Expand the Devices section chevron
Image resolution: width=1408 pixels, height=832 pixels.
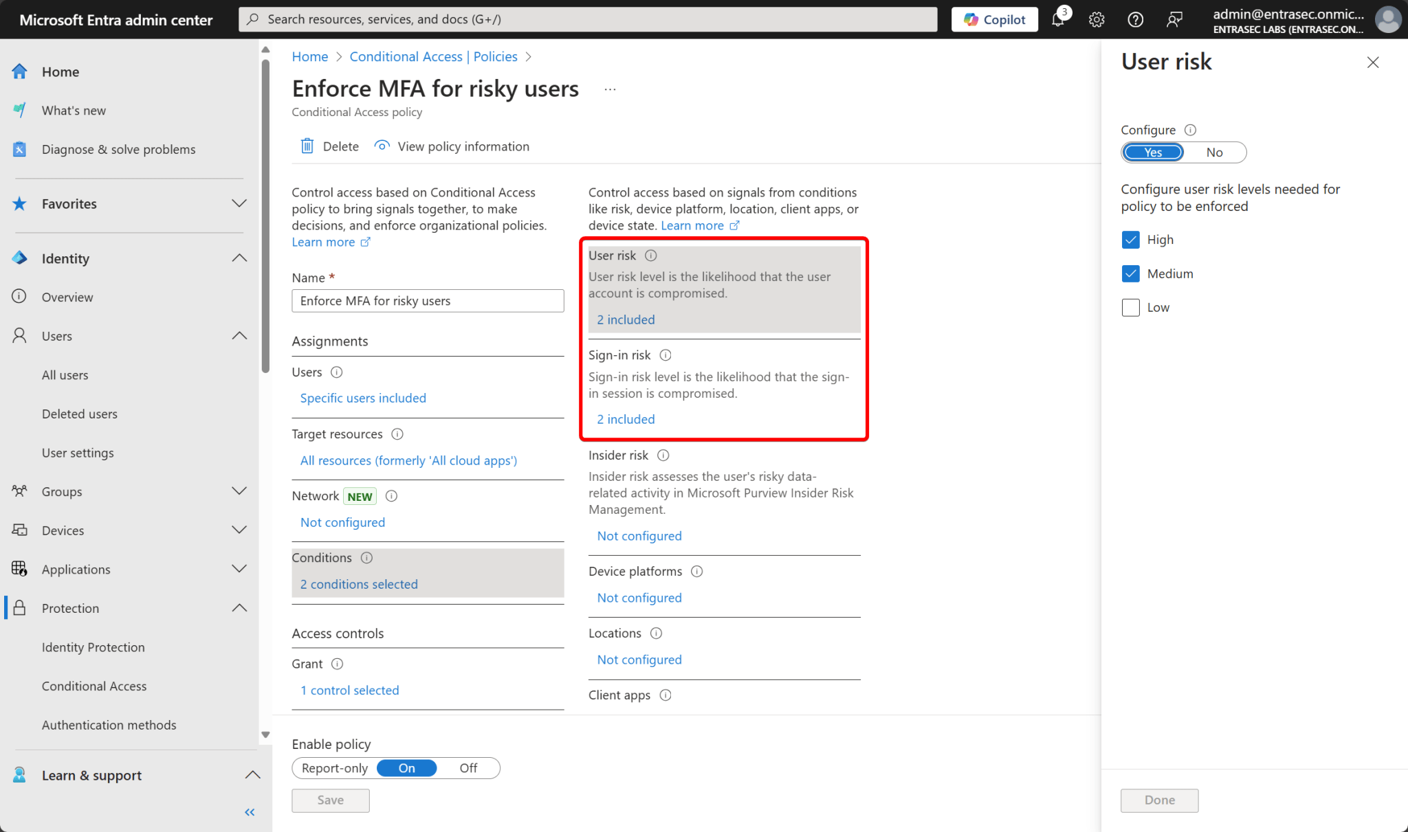tap(239, 530)
